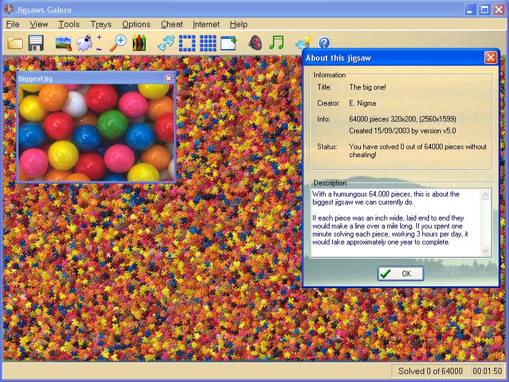Toggle sound with the speaker icon

[x=256, y=43]
